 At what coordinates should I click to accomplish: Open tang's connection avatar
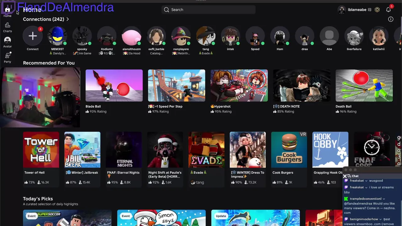click(x=206, y=36)
